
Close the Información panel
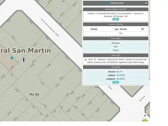tap(146, 3)
